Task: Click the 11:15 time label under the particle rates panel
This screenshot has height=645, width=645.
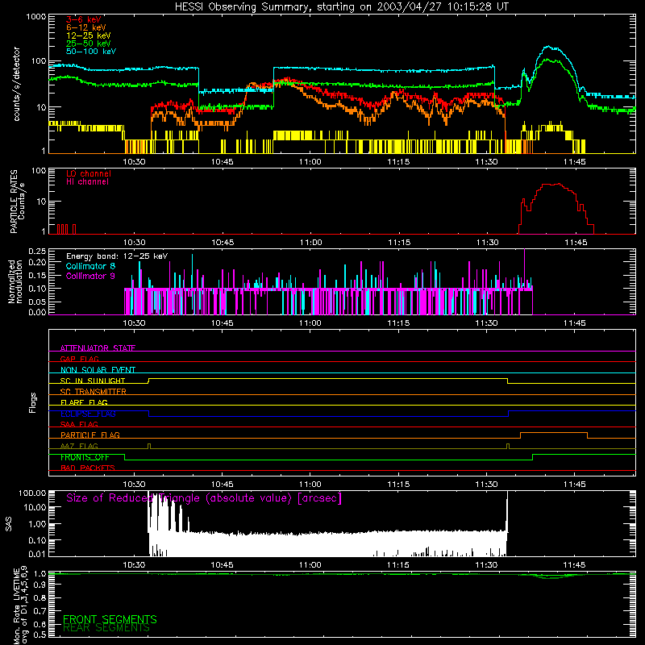Action: click(399, 243)
